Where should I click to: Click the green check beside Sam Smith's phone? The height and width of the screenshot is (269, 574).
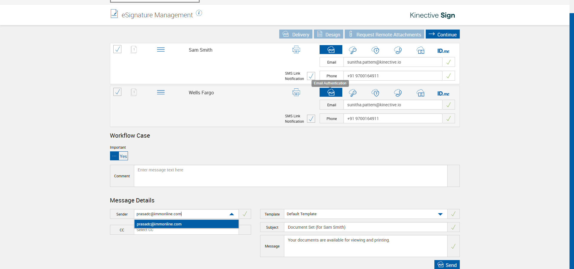point(448,76)
